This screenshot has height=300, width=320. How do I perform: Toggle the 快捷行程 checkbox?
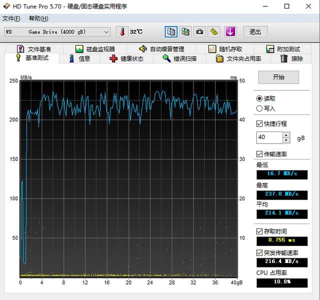[x=259, y=123]
